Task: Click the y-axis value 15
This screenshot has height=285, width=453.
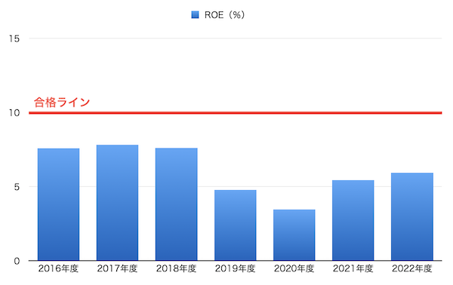Action: [x=14, y=38]
